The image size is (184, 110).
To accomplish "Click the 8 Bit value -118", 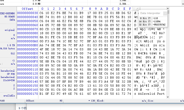I will coord(155,18).
